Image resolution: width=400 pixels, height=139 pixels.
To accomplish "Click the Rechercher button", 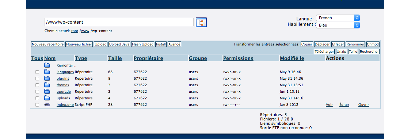I will (x=369, y=51).
